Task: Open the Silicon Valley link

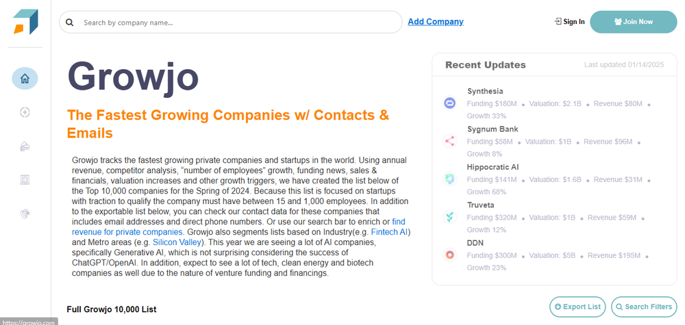Action: coord(178,242)
